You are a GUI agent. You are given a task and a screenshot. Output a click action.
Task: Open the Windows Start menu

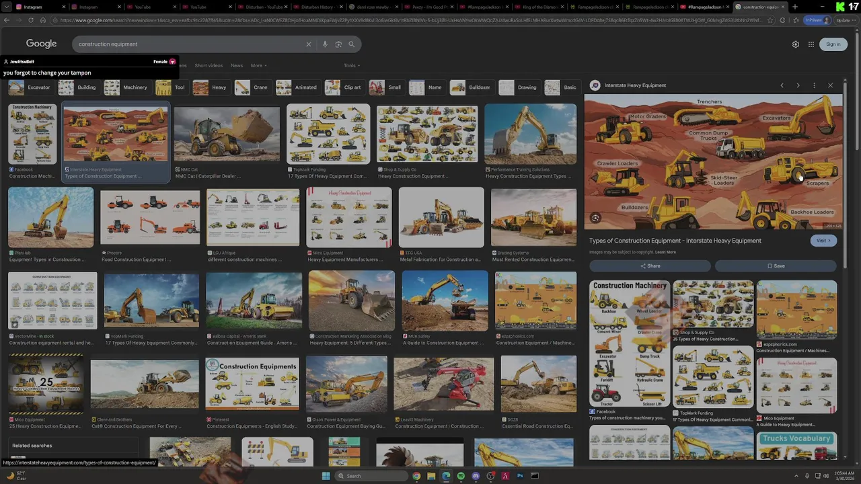point(326,476)
